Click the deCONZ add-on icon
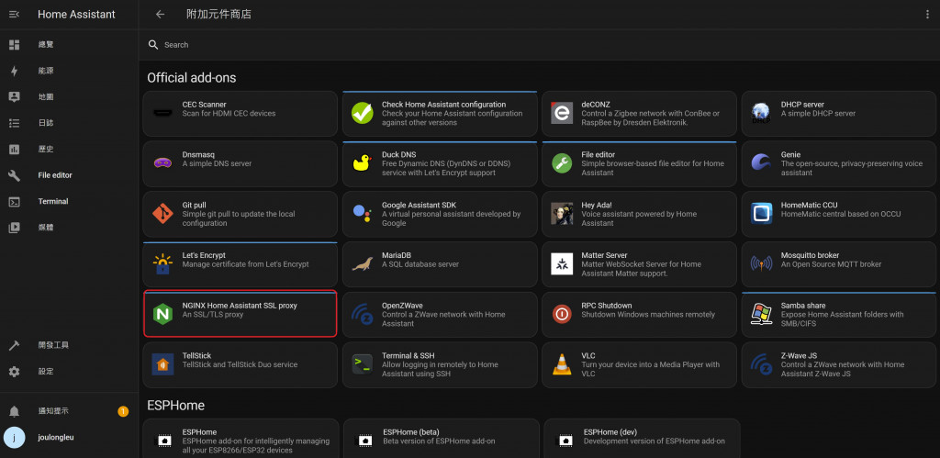 [x=562, y=113]
